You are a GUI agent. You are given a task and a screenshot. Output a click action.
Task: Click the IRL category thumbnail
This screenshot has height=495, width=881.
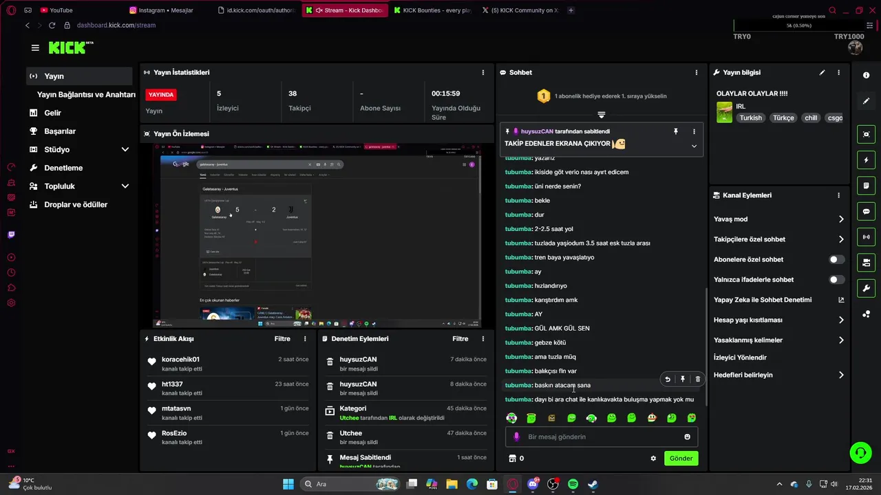click(724, 112)
